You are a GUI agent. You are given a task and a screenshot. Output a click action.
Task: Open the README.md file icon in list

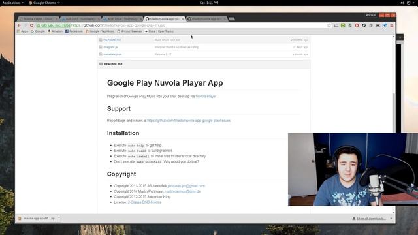click(101, 40)
